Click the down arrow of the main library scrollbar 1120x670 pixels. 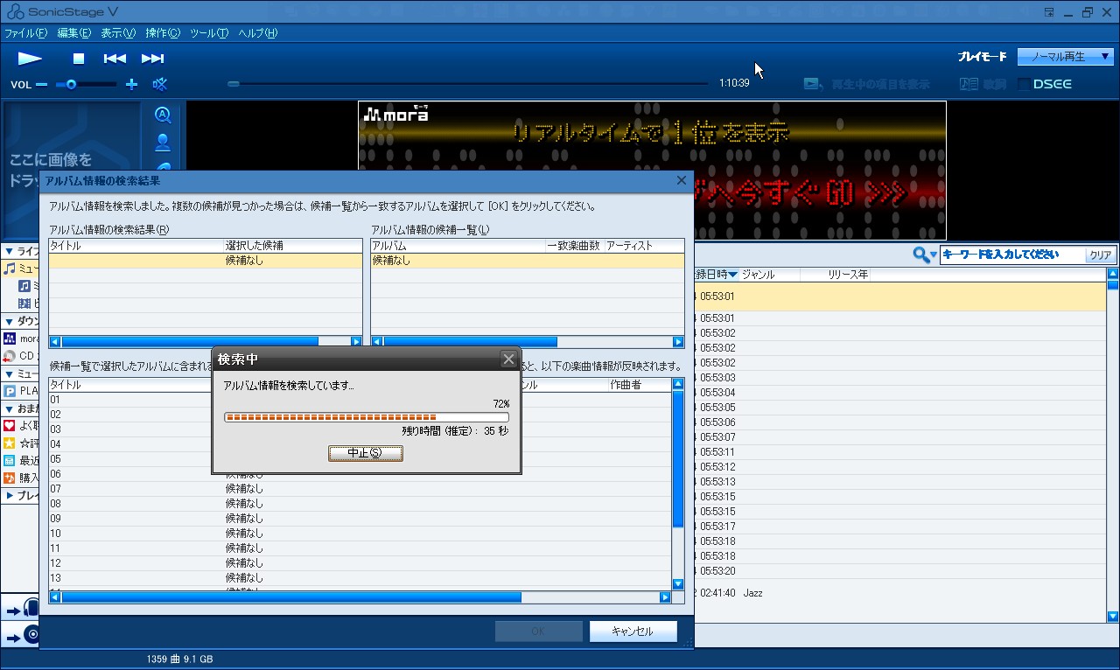click(x=1113, y=616)
